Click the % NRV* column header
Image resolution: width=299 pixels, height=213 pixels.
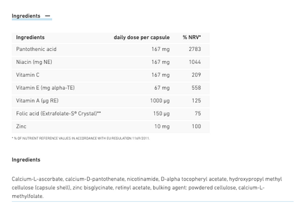pos(192,37)
